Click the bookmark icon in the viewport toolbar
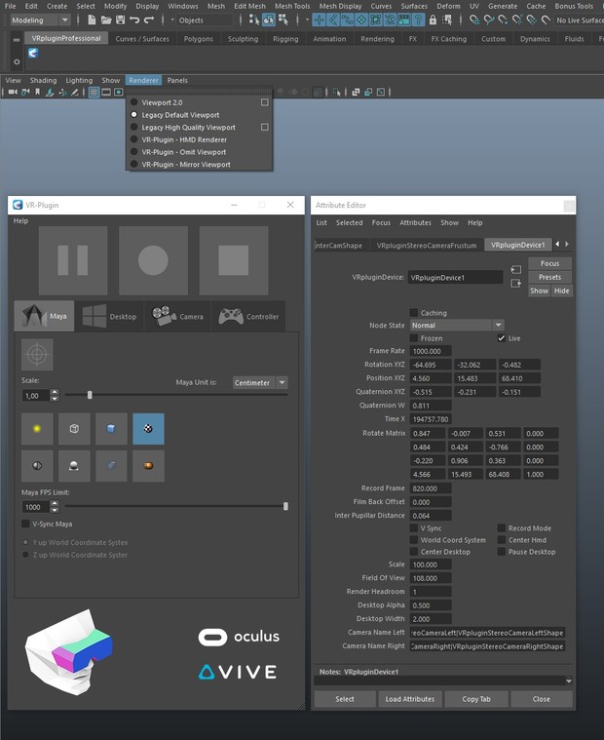This screenshot has height=740, width=604. [37, 92]
